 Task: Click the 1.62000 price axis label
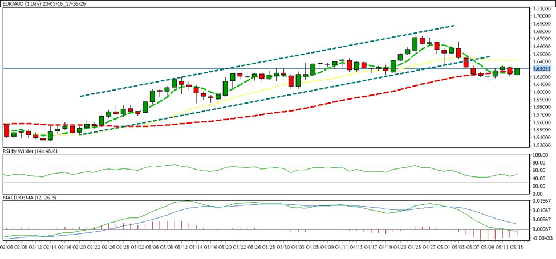tap(542, 77)
